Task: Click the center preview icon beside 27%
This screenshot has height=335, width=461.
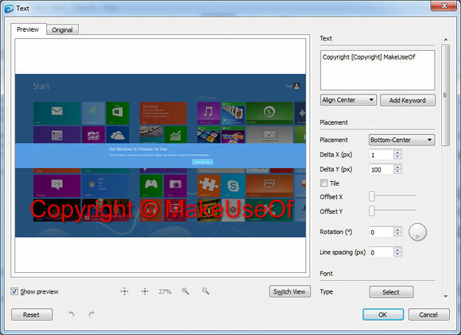Action: tap(145, 291)
